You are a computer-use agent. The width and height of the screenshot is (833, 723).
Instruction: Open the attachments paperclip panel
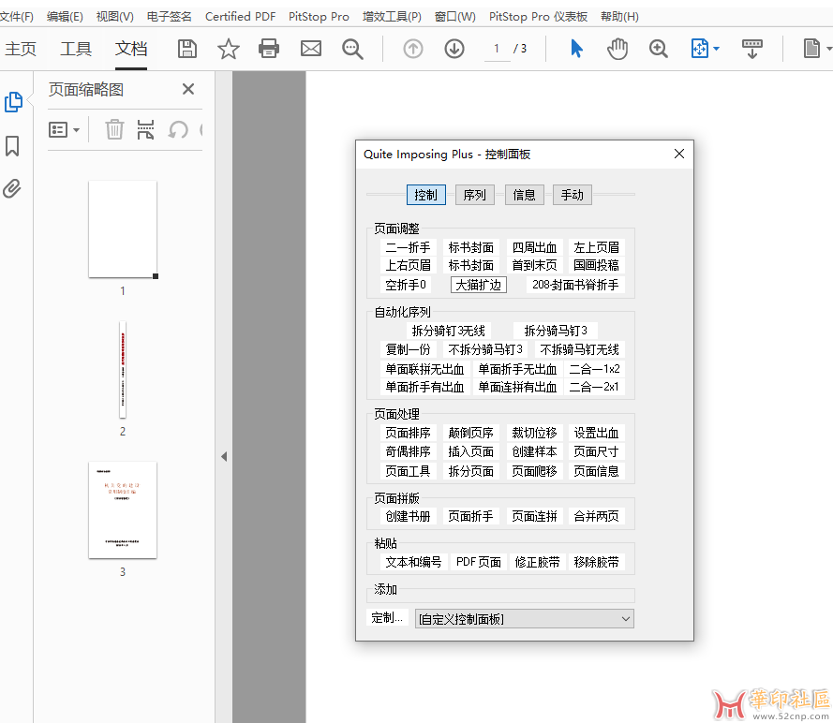pyautogui.click(x=12, y=189)
